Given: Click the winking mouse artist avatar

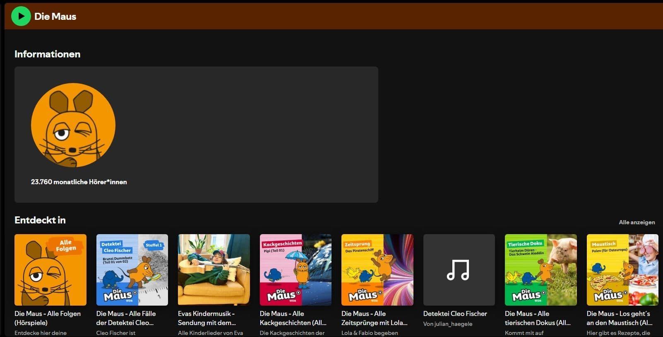Looking at the screenshot, I should coord(73,125).
